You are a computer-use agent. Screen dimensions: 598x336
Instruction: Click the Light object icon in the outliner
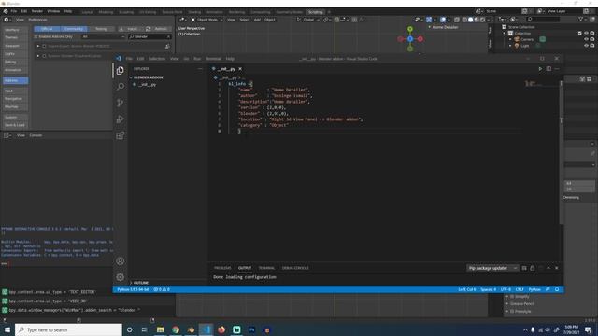tap(517, 46)
